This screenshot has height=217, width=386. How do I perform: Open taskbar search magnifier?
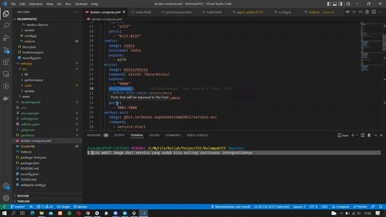(13, 213)
